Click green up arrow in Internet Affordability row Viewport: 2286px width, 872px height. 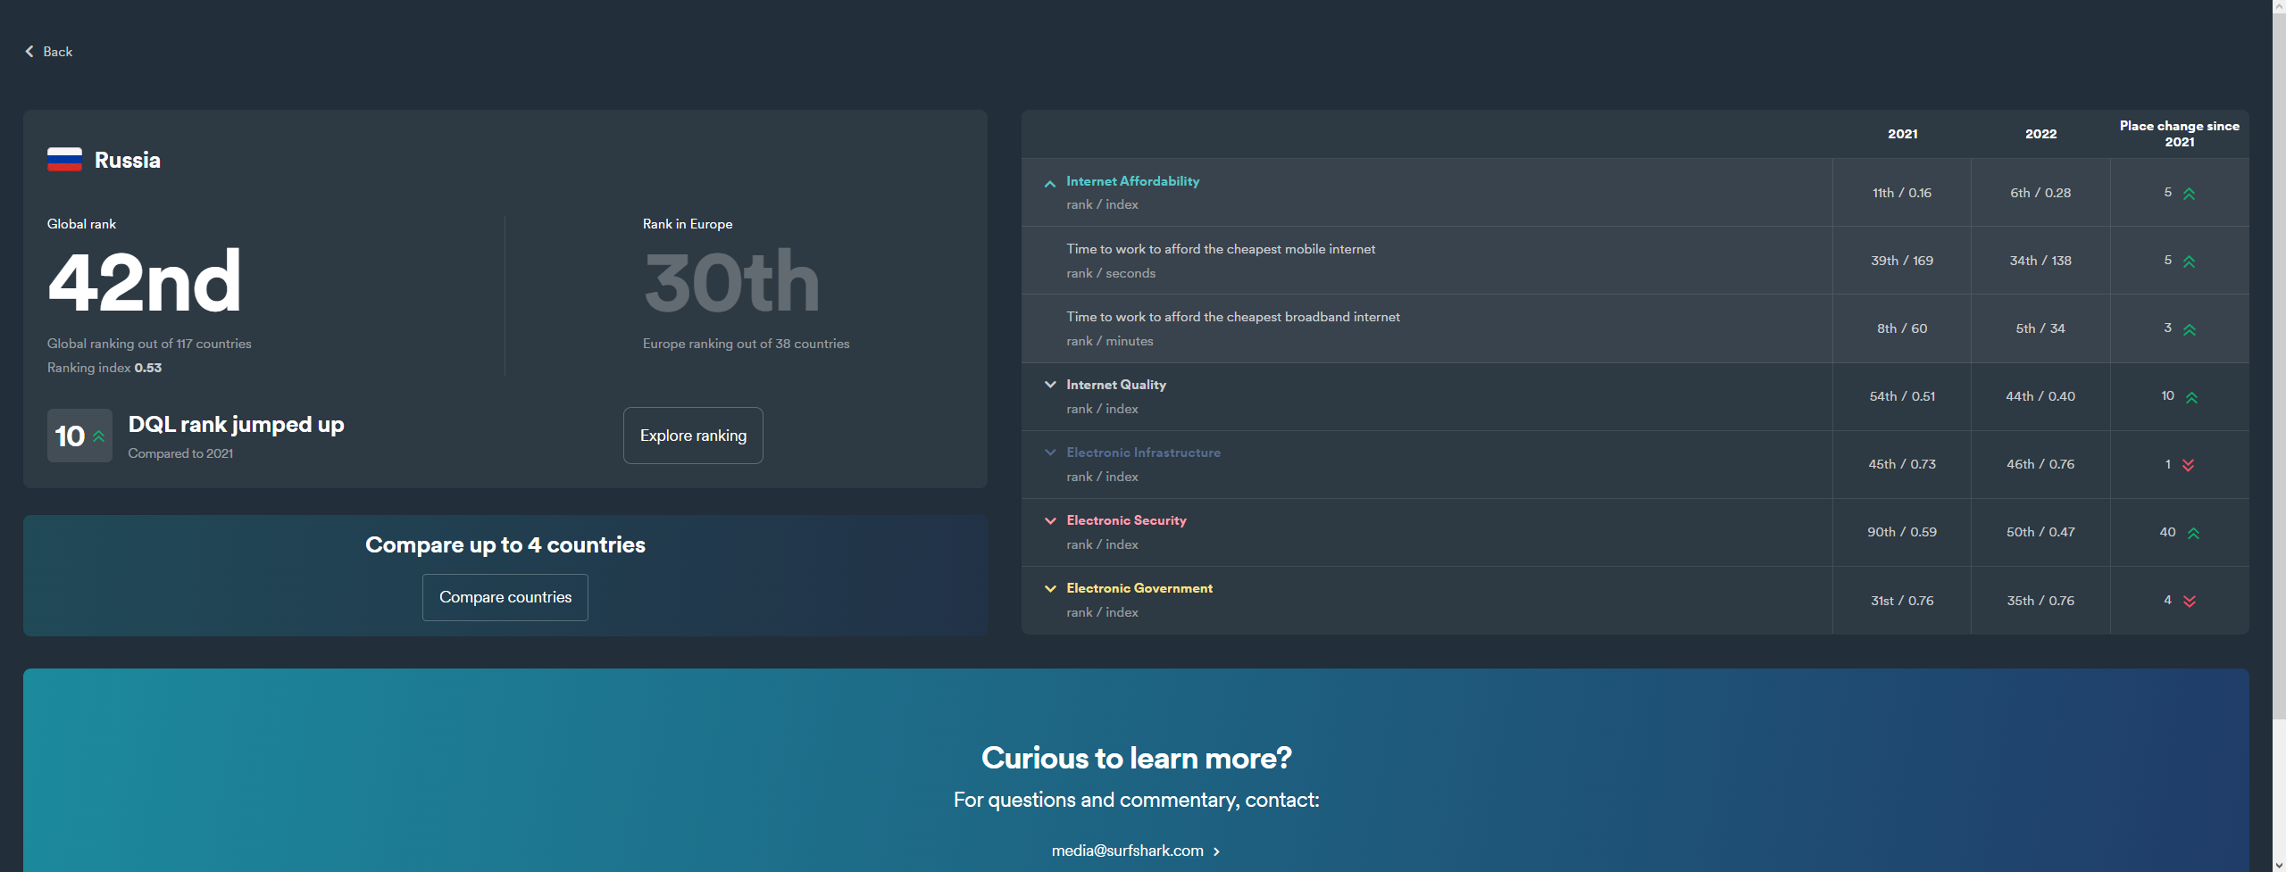tap(2189, 194)
